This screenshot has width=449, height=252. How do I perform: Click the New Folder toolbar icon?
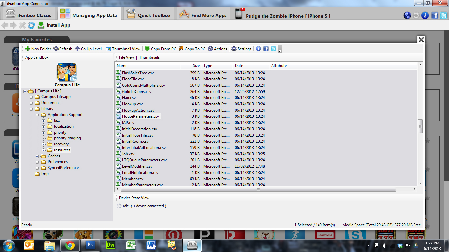28,49
